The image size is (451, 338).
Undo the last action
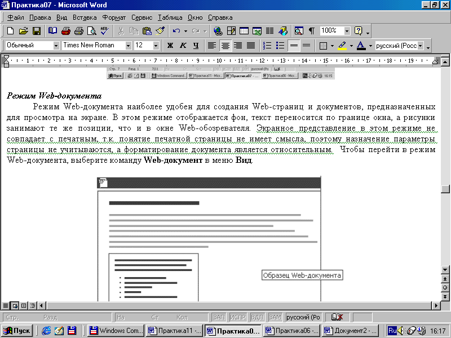pyautogui.click(x=176, y=31)
